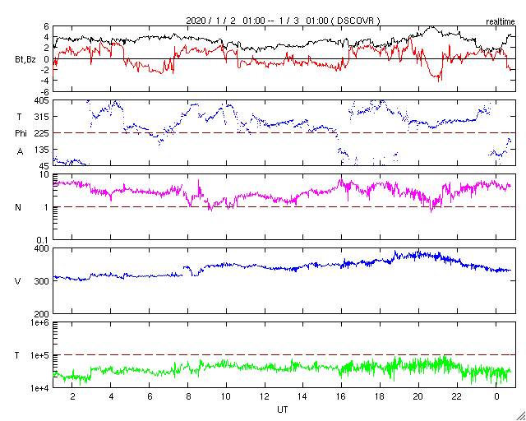
Task: Click the resize grip at the bottom-right corner
Action: pyautogui.click(x=520, y=415)
